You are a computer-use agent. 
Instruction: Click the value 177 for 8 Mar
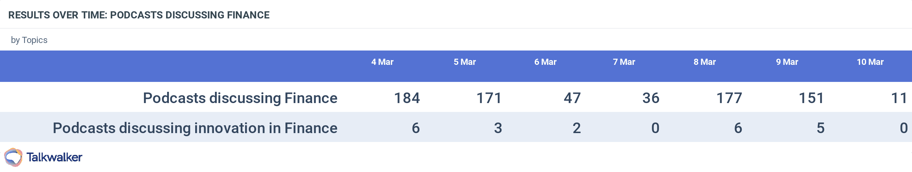tap(729, 98)
